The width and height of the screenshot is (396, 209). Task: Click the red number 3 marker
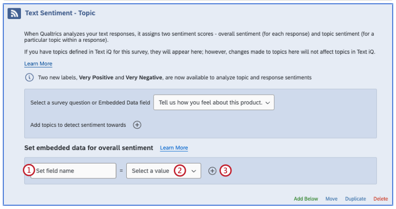pyautogui.click(x=225, y=170)
